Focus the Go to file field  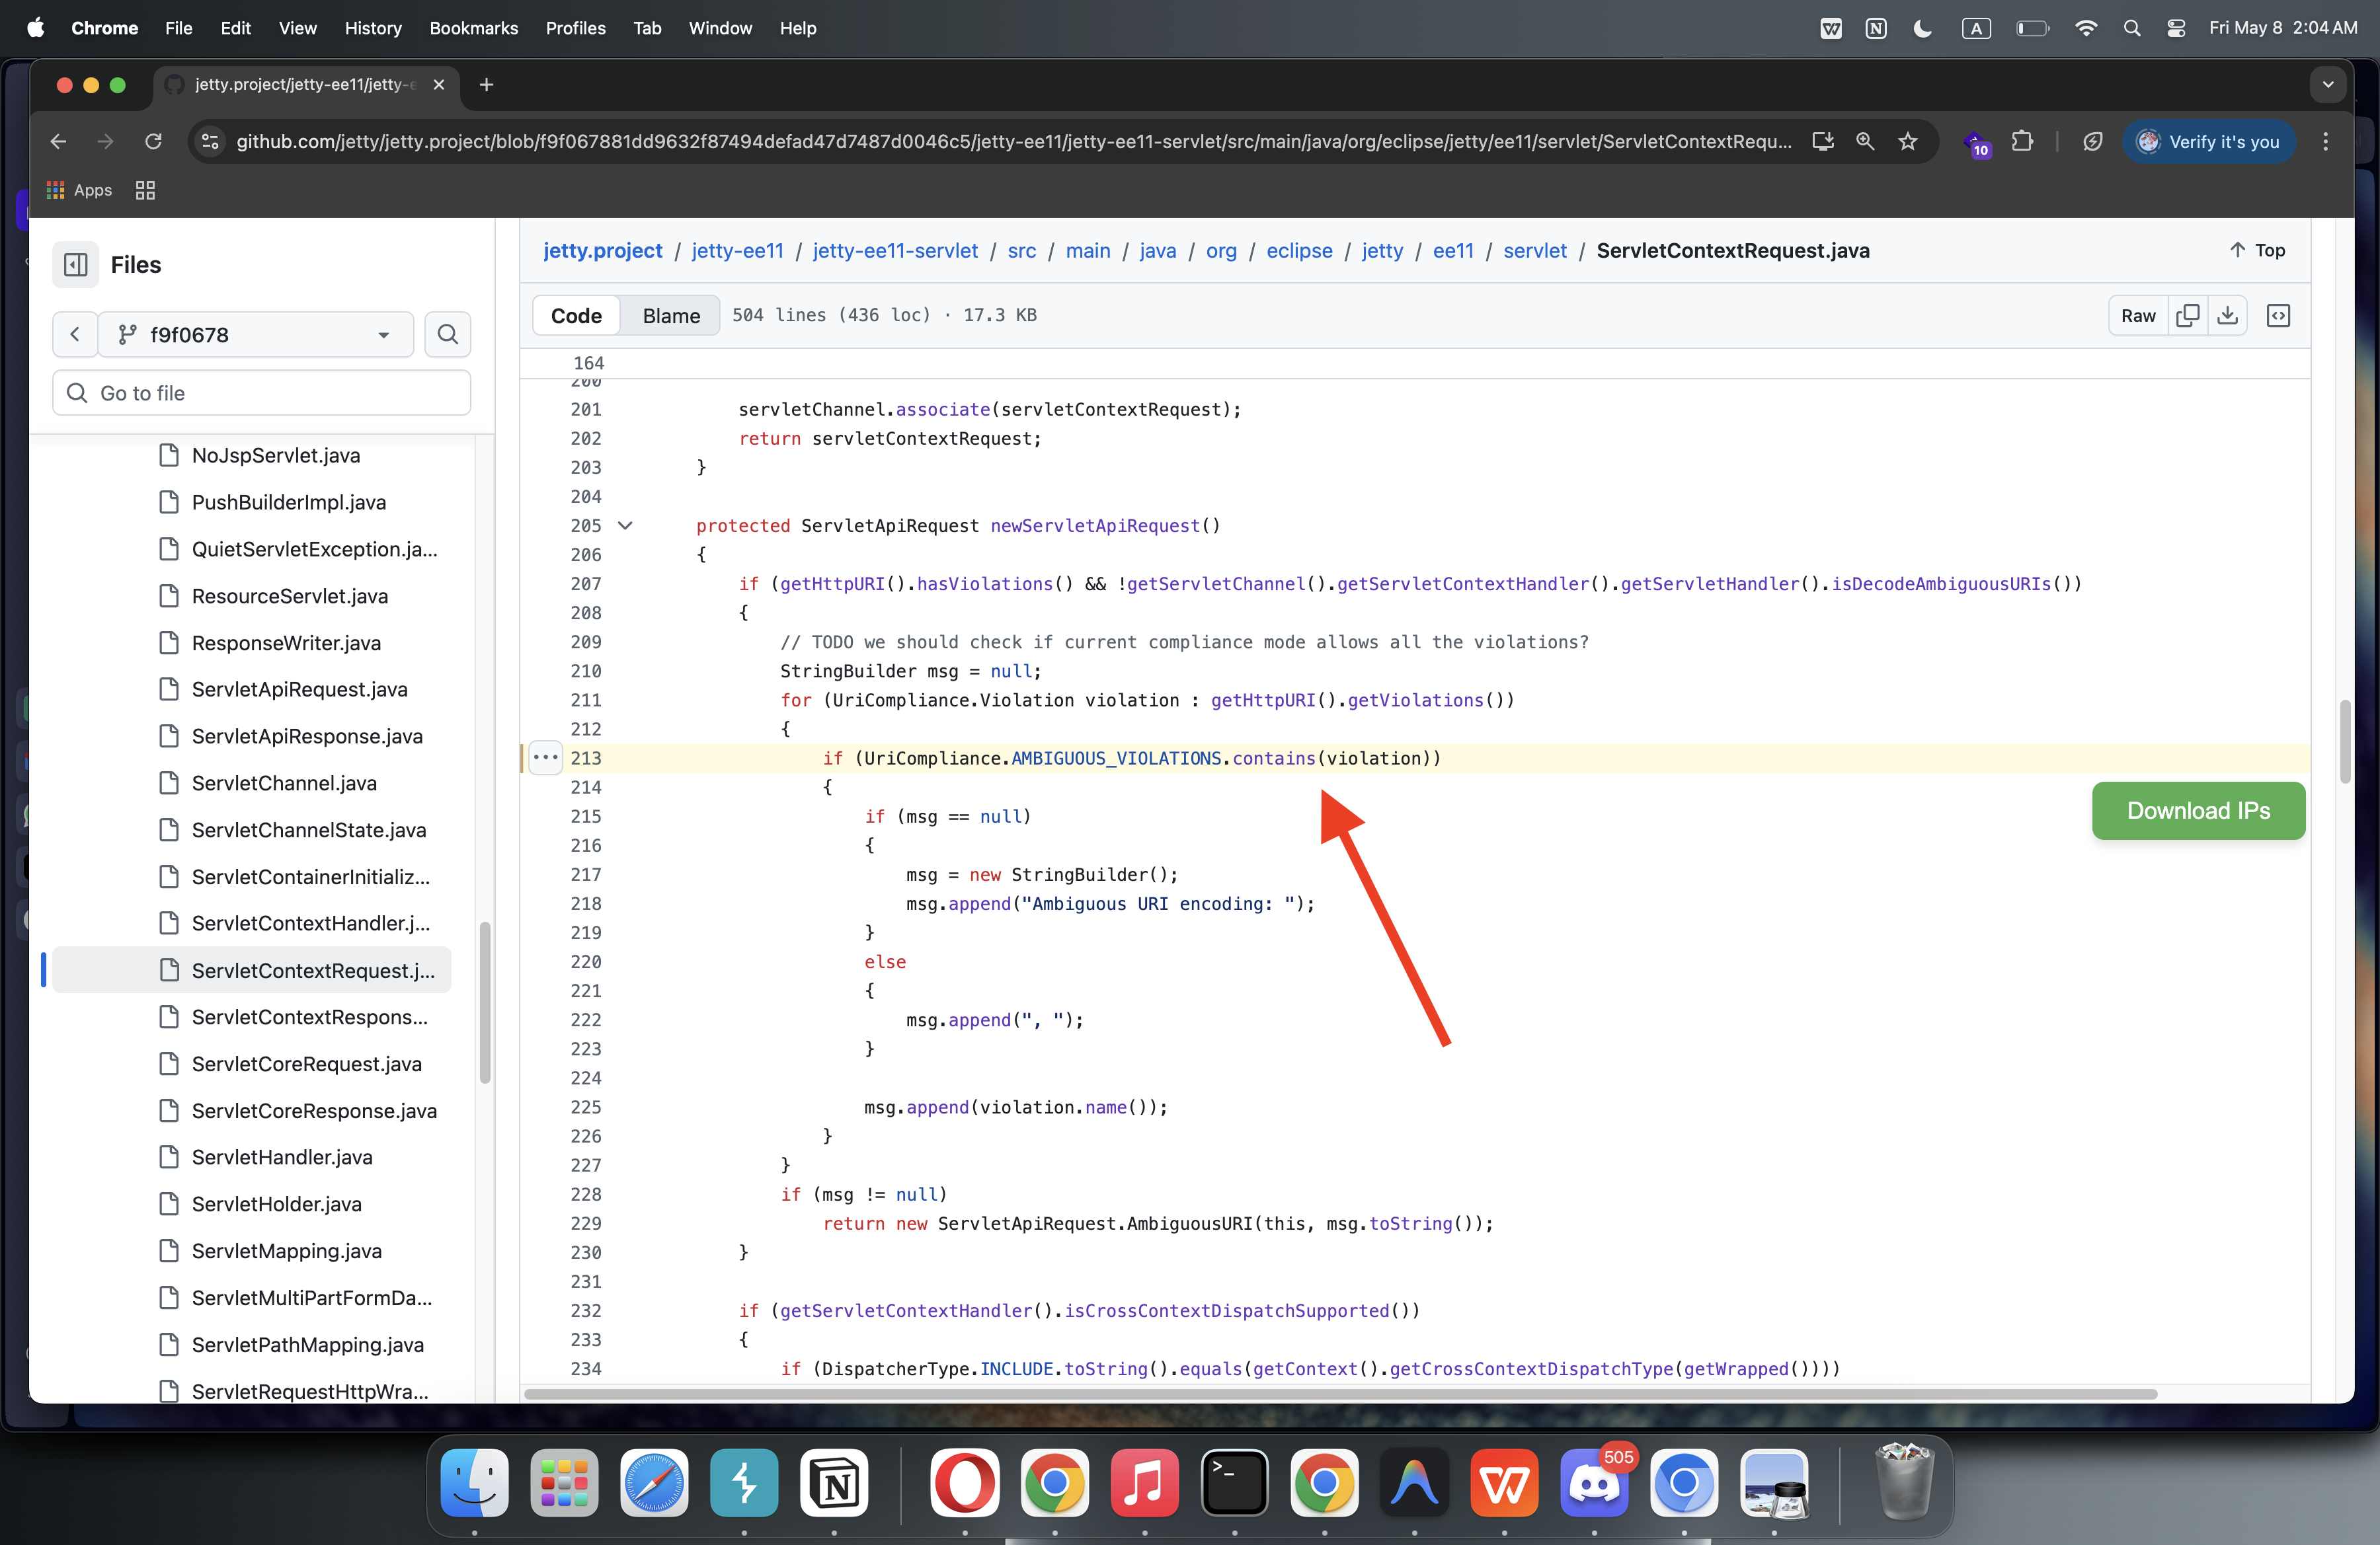coord(261,393)
